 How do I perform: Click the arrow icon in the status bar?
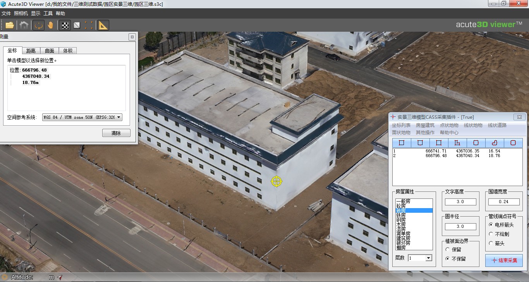(60, 277)
